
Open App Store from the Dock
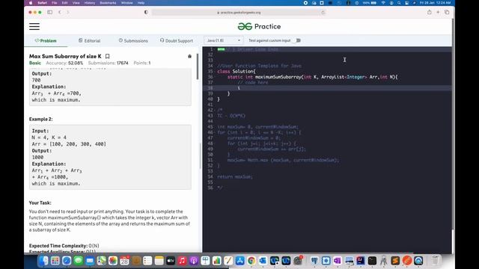pos(239,261)
